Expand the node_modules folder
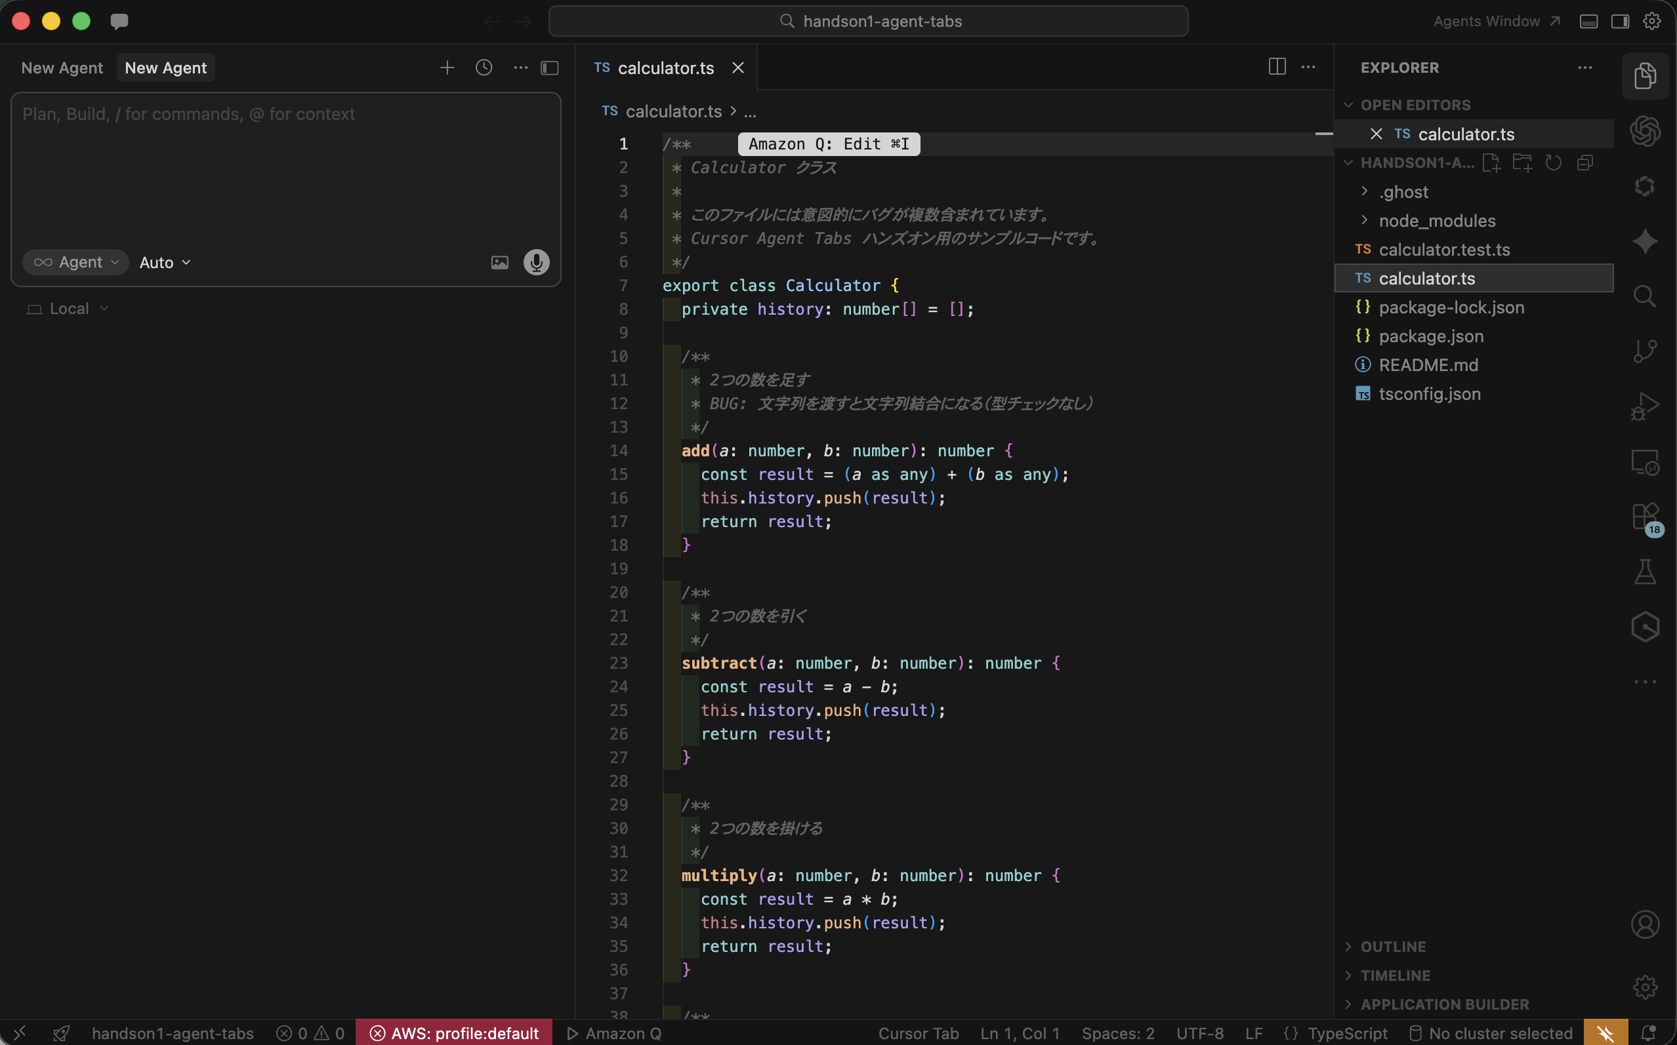The width and height of the screenshot is (1677, 1045). click(1436, 221)
